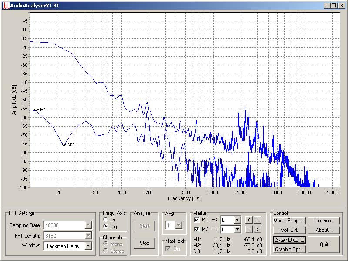Click the M1 marker on the chart
348x261 pixels.
click(37, 110)
